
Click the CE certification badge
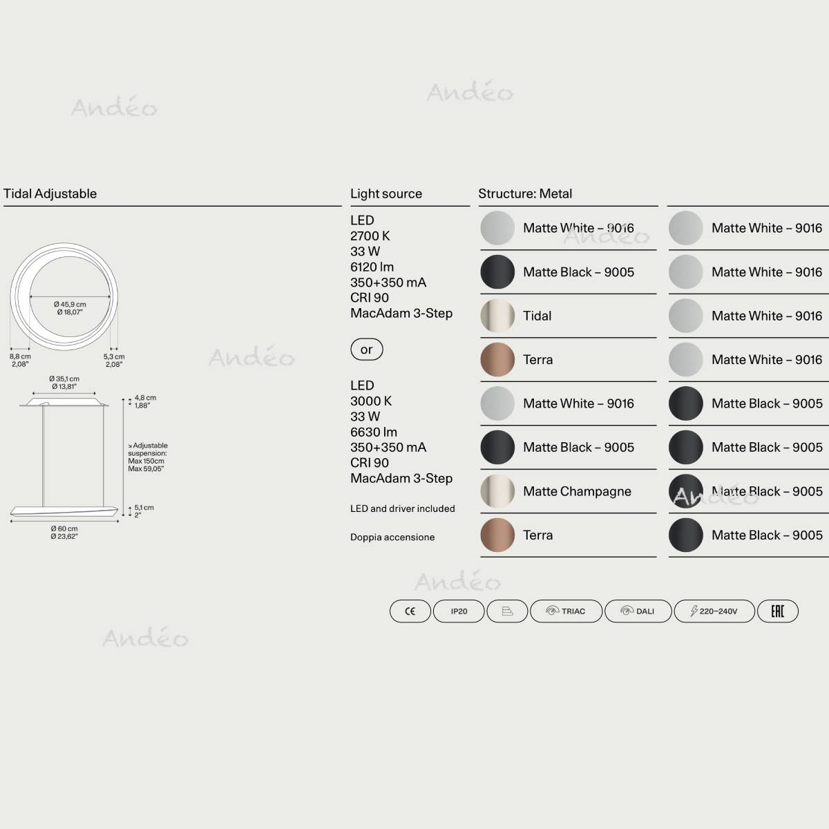410,611
